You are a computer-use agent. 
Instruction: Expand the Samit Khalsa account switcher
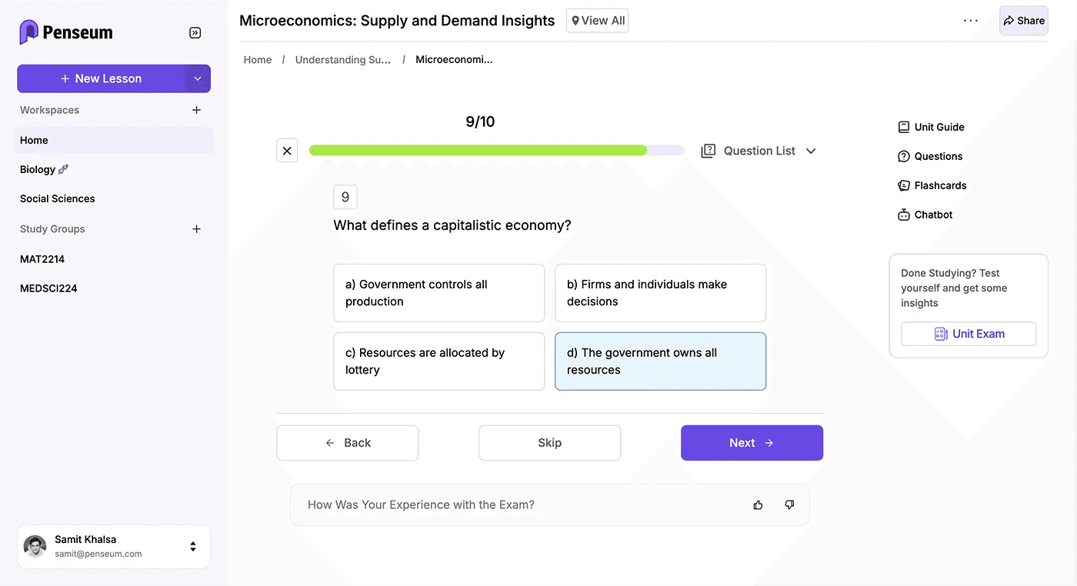pos(193,546)
